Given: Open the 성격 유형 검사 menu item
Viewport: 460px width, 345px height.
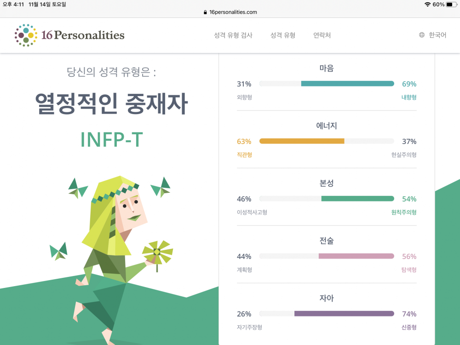Looking at the screenshot, I should pyautogui.click(x=233, y=35).
